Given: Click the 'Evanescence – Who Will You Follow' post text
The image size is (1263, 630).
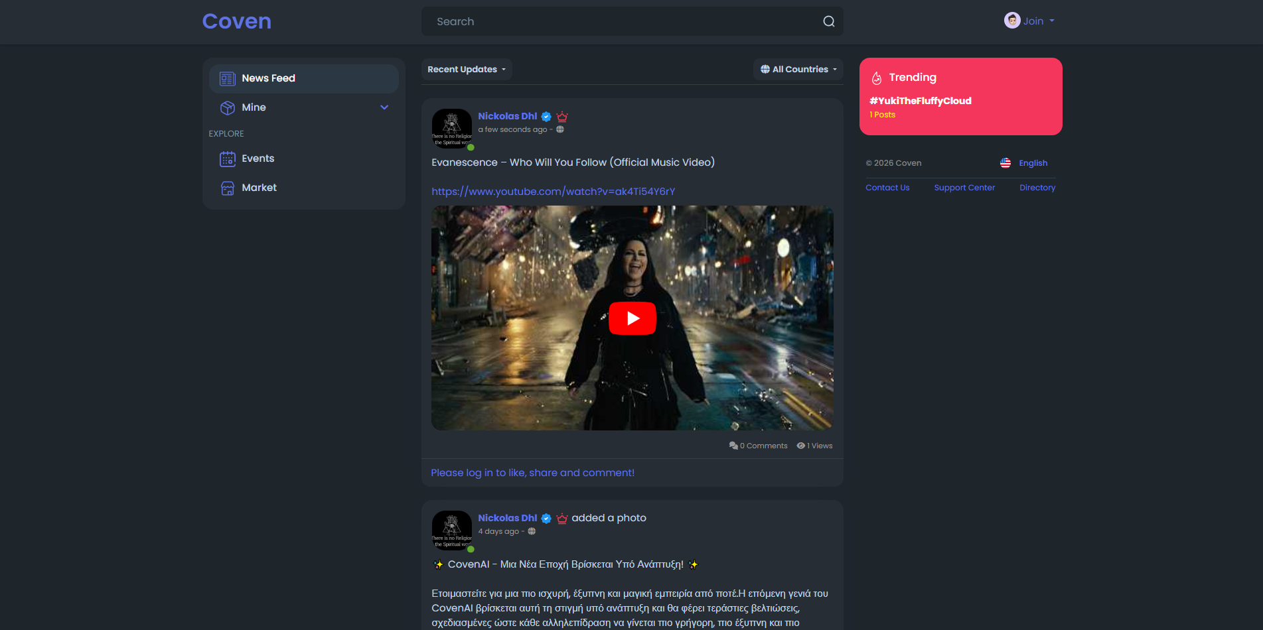Looking at the screenshot, I should pos(573,162).
